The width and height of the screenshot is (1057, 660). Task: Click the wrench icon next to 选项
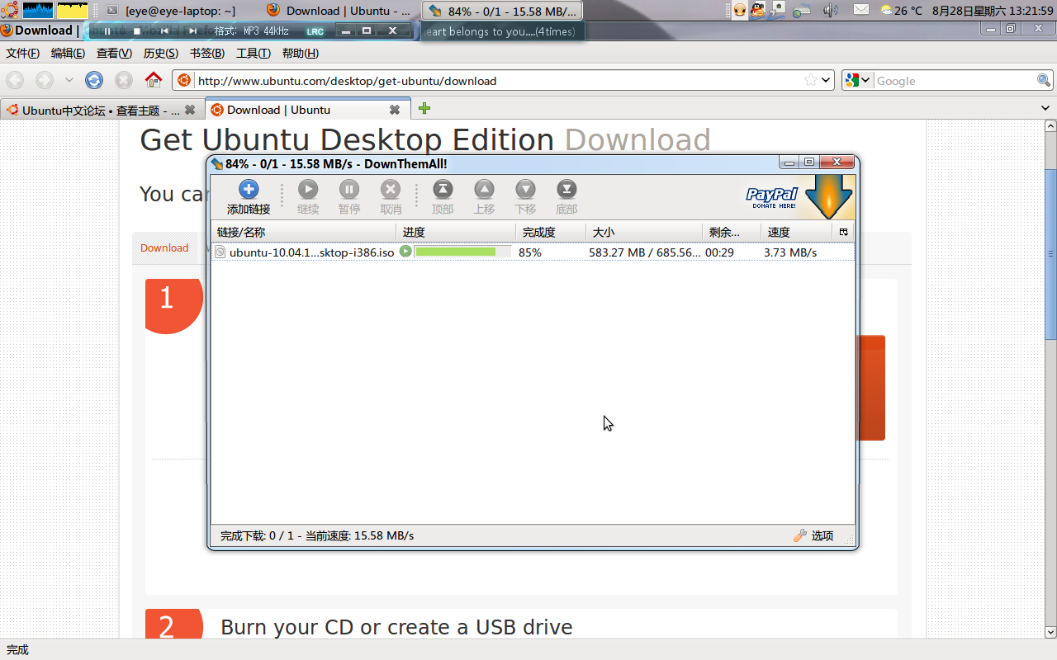799,535
